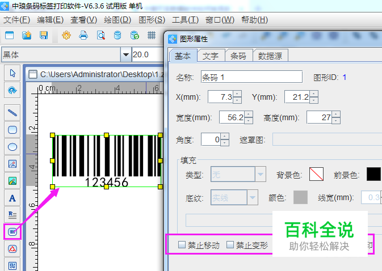Viewport: 382px width, 271px height.
Task: Decrease Y(mm) with the down spinner
Action: [314, 100]
